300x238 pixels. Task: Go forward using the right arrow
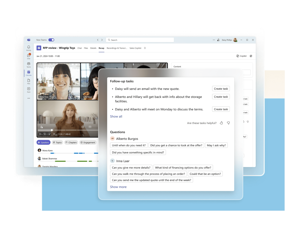[102, 40]
